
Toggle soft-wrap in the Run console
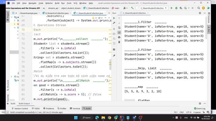click(119, 28)
